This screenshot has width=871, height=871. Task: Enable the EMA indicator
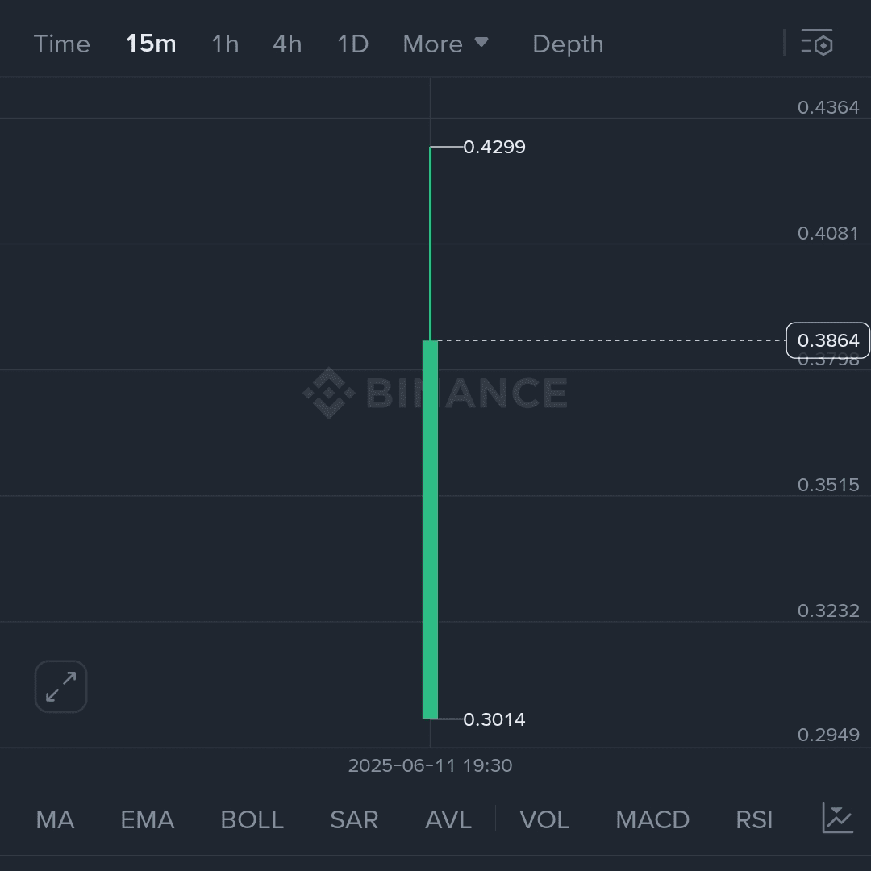(148, 820)
